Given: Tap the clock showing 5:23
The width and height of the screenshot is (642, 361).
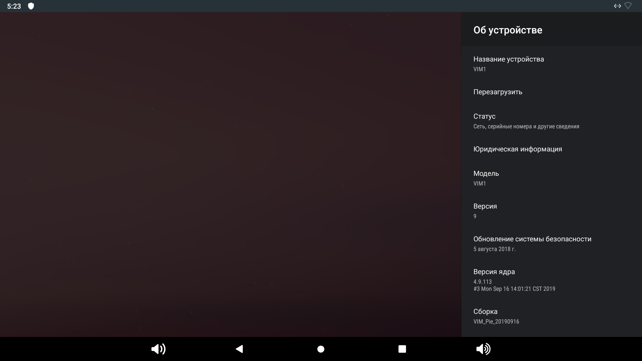Looking at the screenshot, I should pos(14,6).
